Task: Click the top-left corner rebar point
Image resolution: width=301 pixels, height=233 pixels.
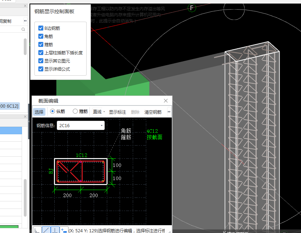Action: click(58, 162)
